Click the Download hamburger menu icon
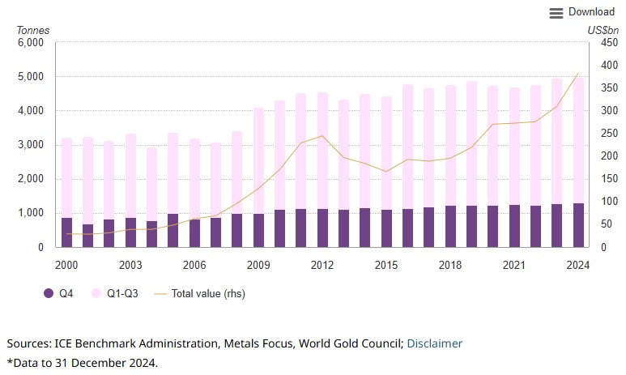Viewport: 626px width, 375px height. pyautogui.click(x=556, y=13)
